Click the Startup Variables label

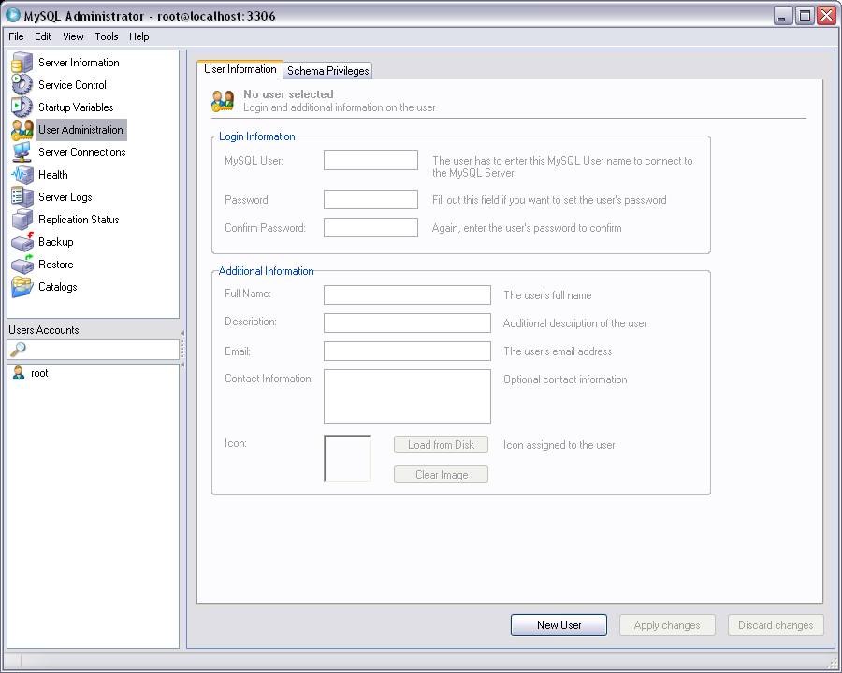pos(76,107)
